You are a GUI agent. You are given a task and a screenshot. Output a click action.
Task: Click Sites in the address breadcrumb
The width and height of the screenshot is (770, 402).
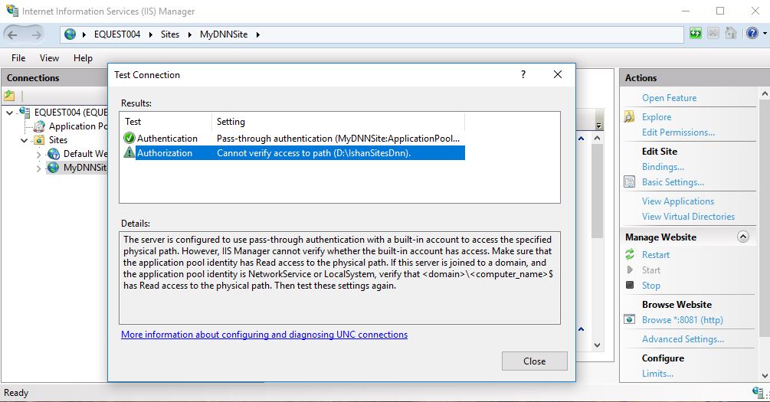(x=170, y=34)
